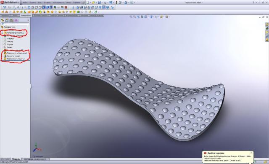The height and width of the screenshot is (164, 269).
Task: Click the New document icon
Action: 88,3
